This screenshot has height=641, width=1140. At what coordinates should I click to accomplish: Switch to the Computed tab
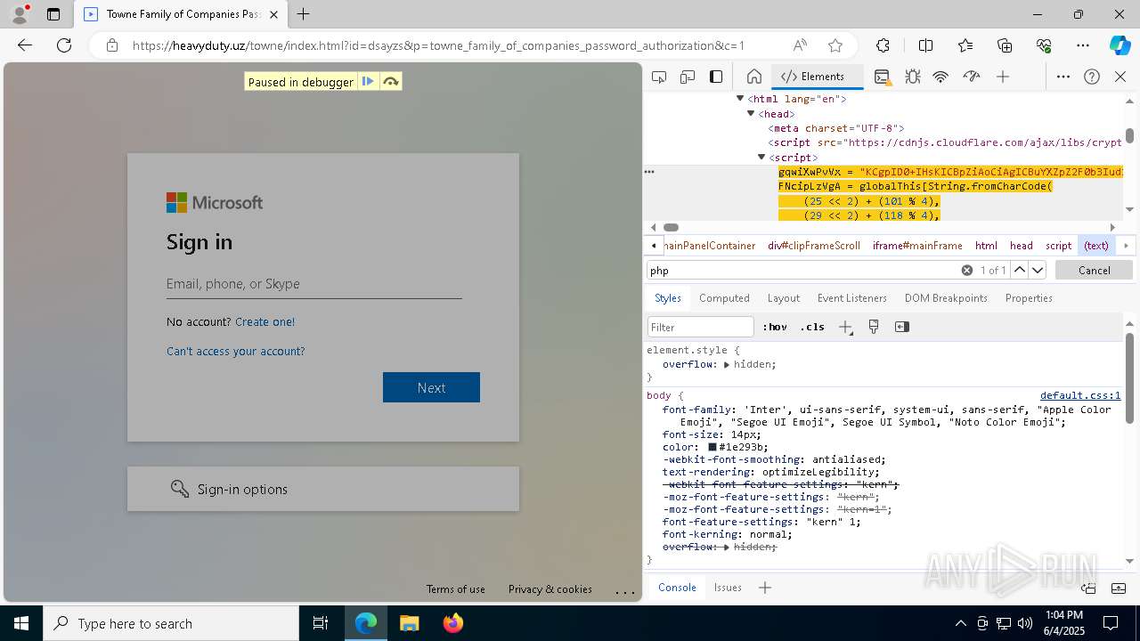[724, 298]
